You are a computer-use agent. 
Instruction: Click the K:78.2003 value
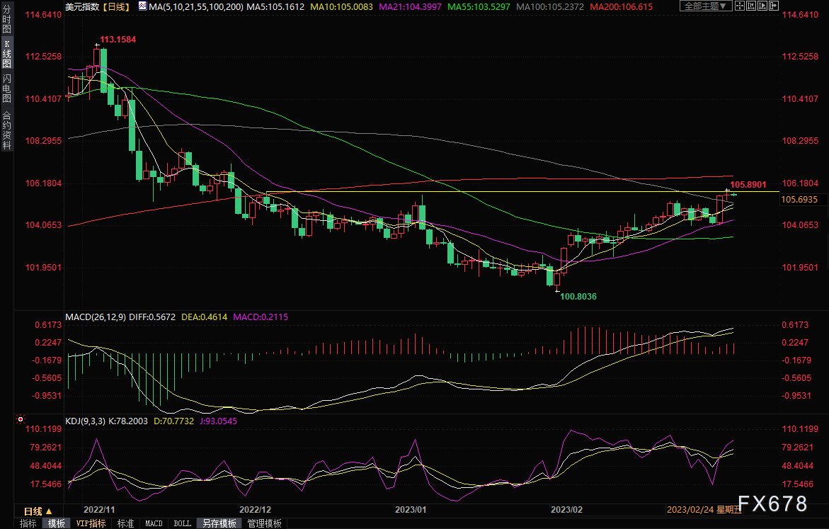click(x=128, y=421)
